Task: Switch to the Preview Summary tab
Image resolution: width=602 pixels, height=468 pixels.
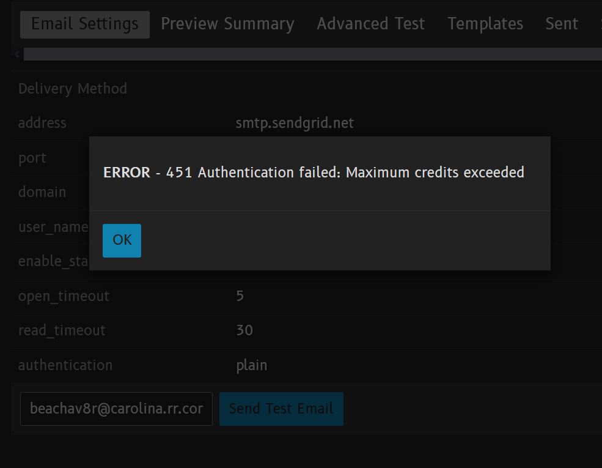Action: click(x=227, y=24)
